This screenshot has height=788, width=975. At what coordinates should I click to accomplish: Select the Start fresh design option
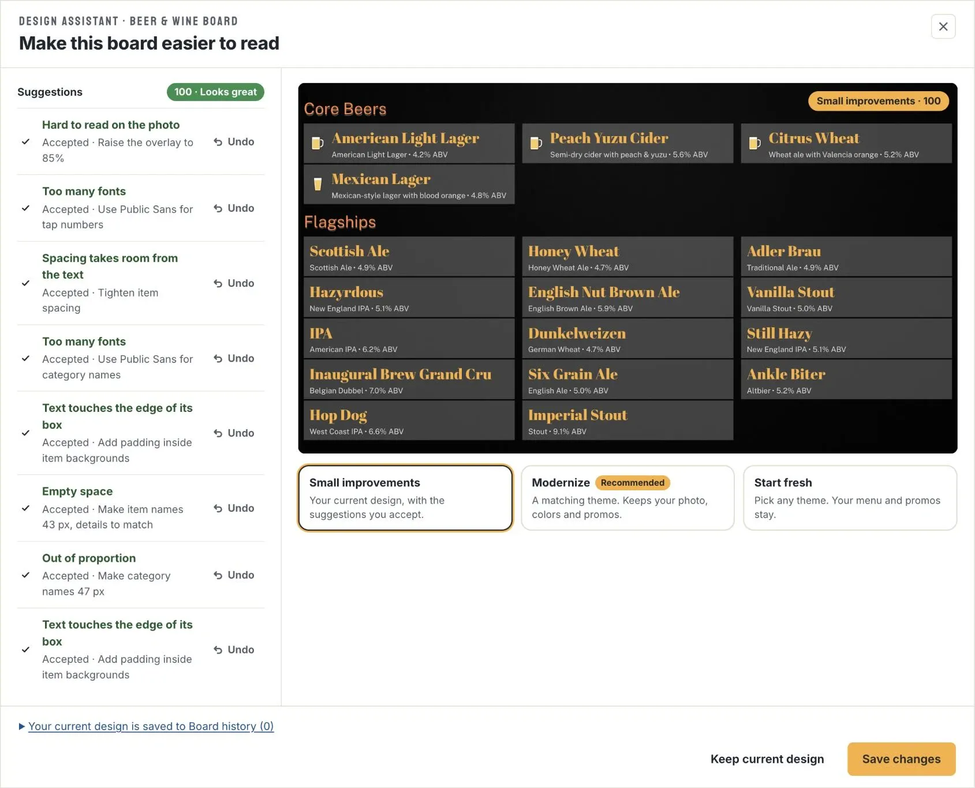point(850,498)
